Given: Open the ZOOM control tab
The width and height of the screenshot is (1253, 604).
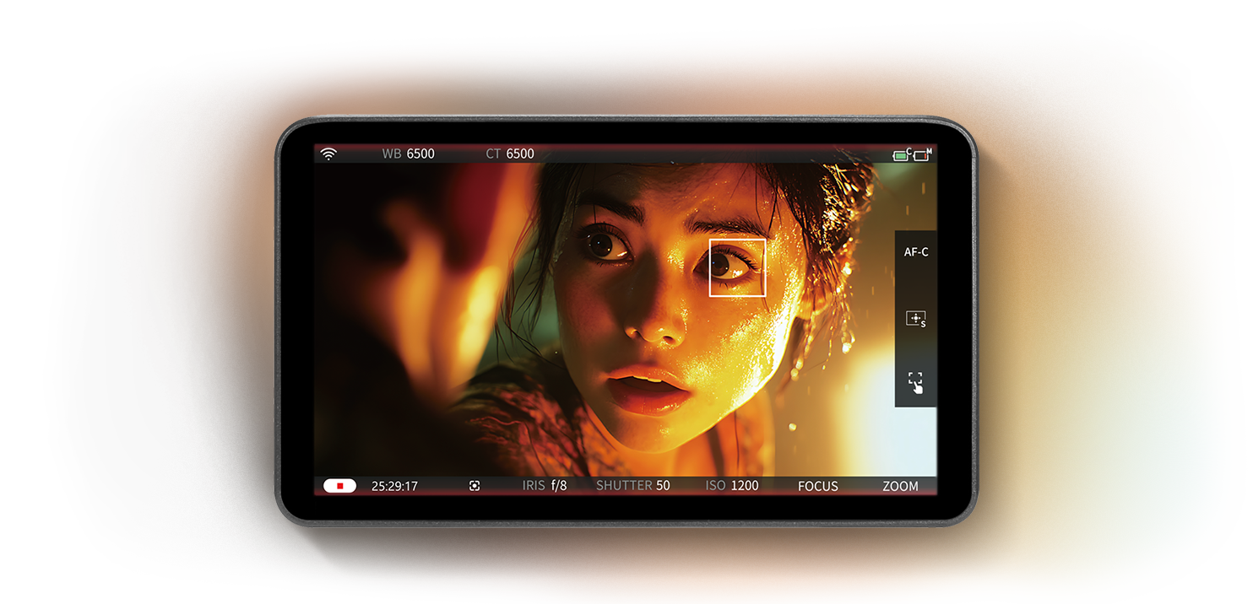Looking at the screenshot, I should [900, 486].
